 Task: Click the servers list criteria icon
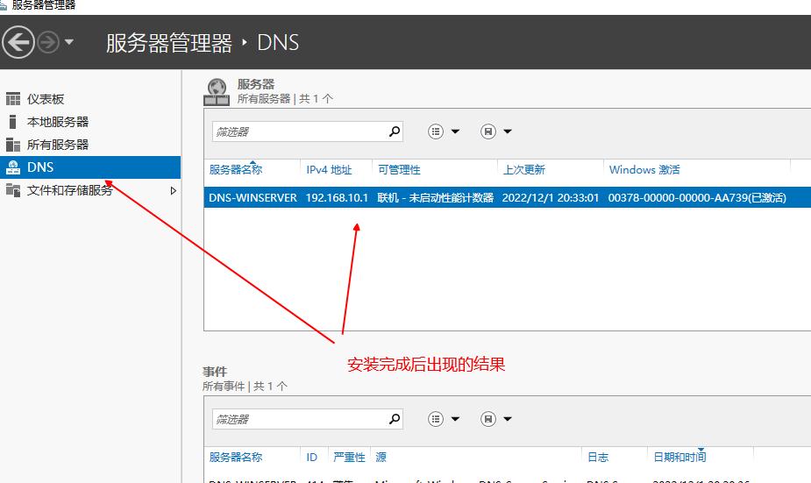point(436,131)
